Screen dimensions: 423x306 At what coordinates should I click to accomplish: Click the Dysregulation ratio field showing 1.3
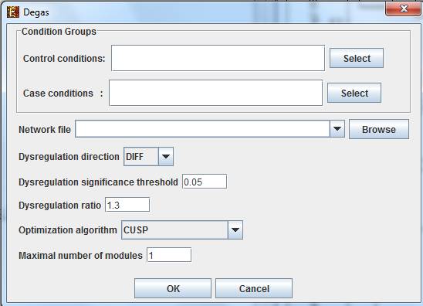tap(127, 205)
